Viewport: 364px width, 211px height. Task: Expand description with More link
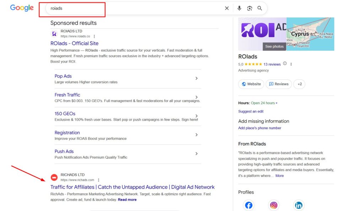[279, 176]
